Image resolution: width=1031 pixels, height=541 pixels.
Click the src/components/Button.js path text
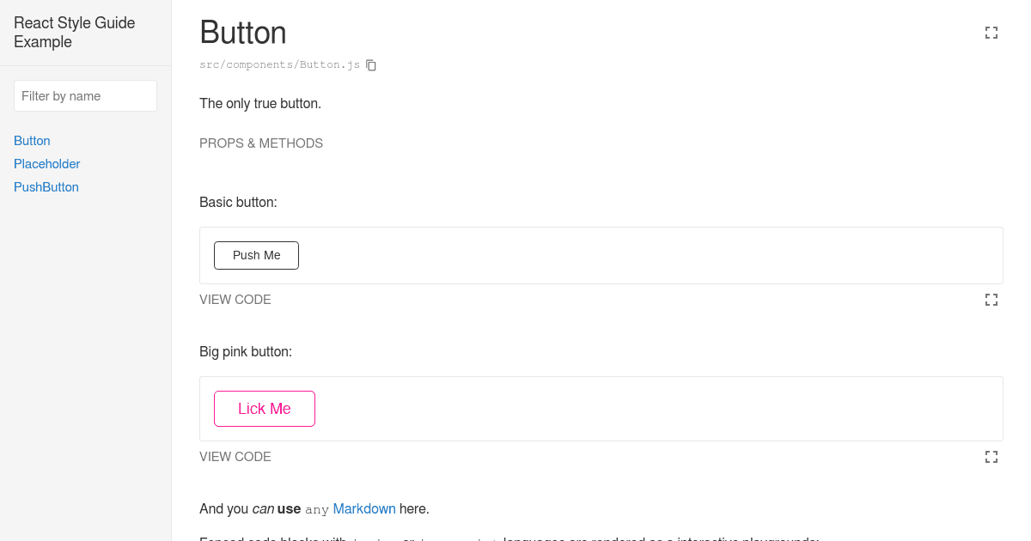pos(279,64)
